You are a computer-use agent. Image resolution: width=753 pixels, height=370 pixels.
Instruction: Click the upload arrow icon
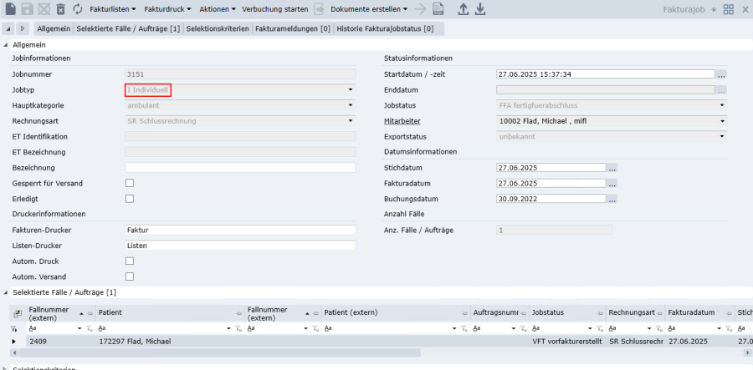[464, 8]
